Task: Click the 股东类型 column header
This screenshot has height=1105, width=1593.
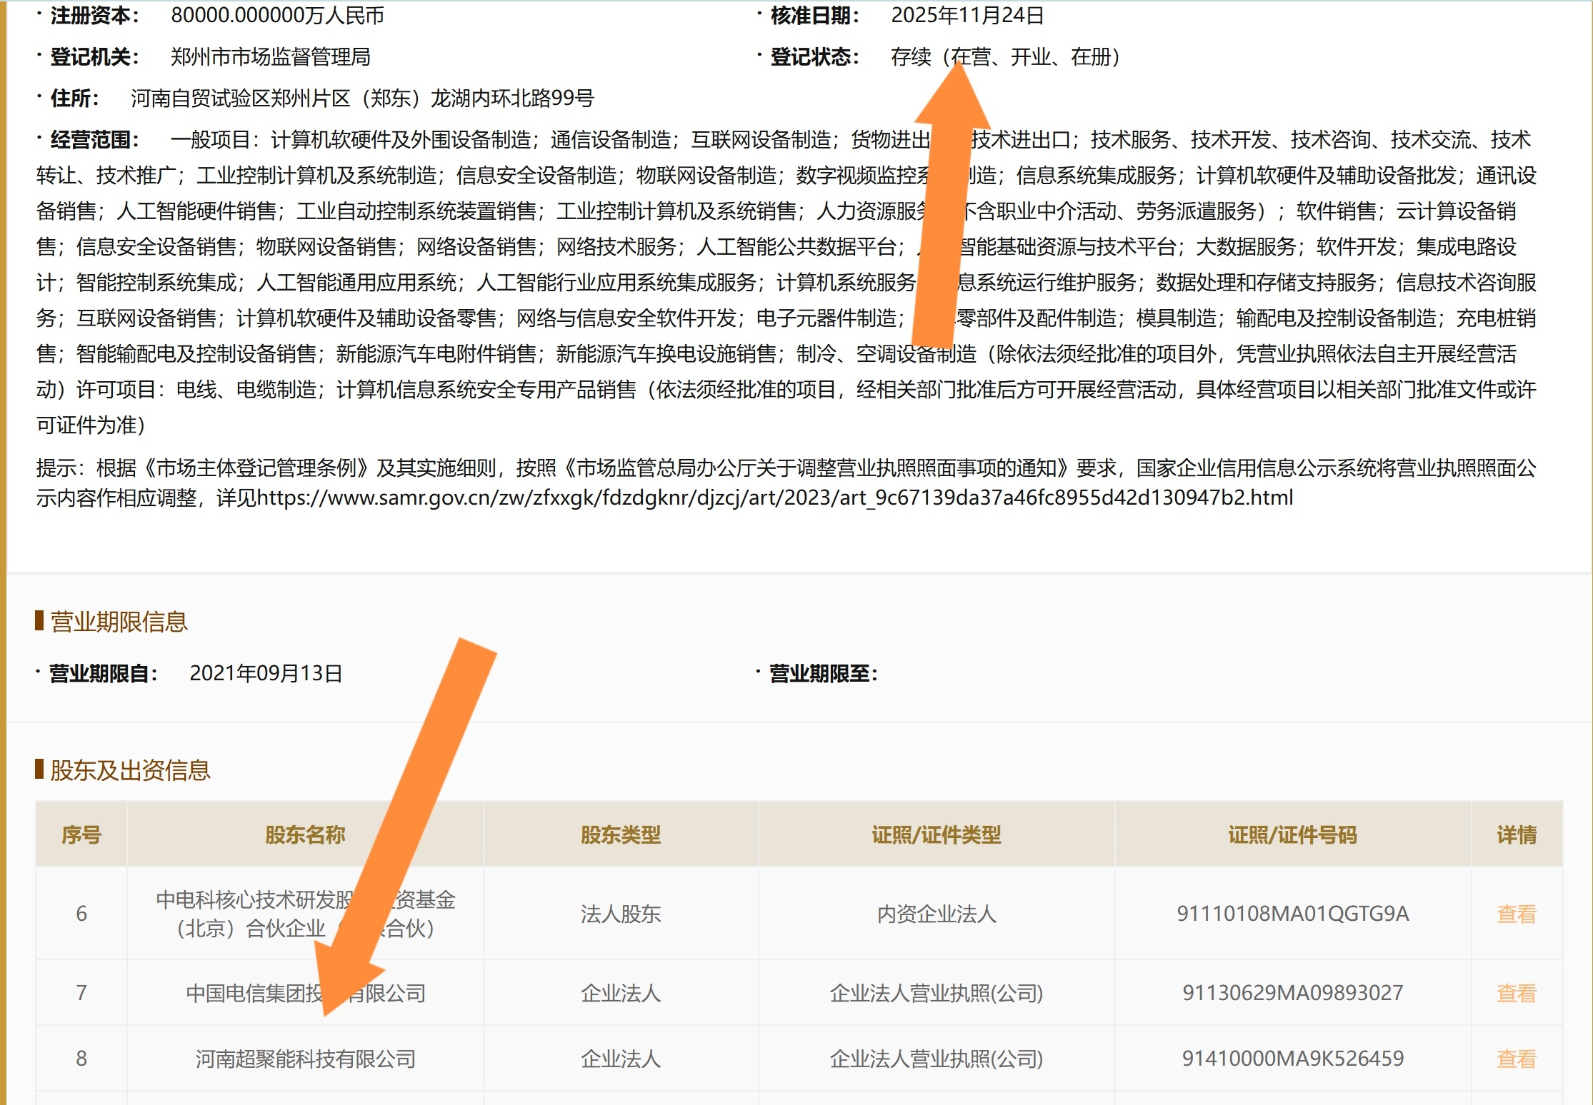Action: coord(620,834)
